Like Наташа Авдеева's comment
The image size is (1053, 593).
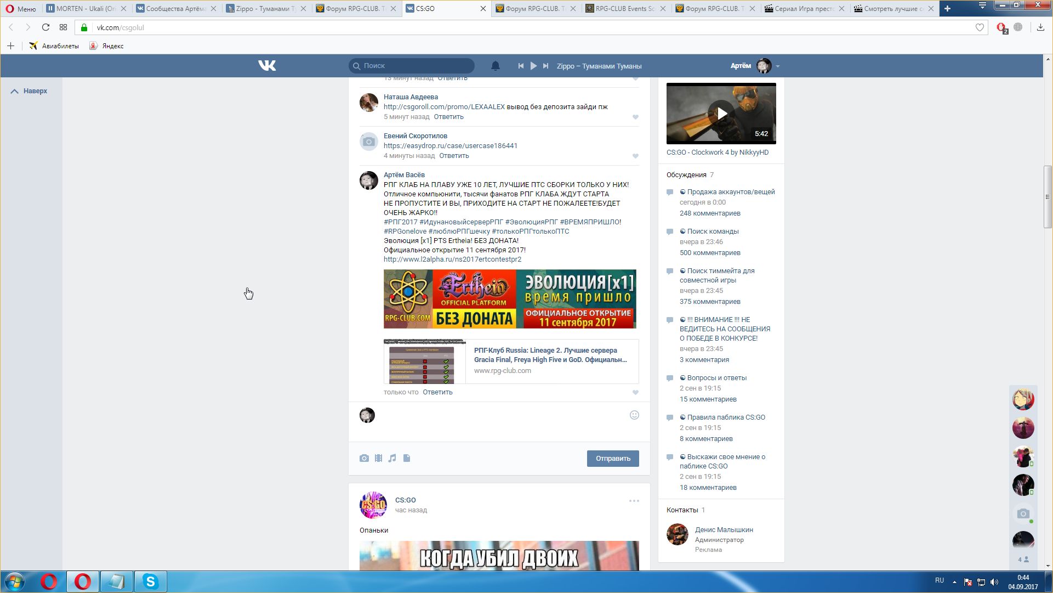(635, 117)
